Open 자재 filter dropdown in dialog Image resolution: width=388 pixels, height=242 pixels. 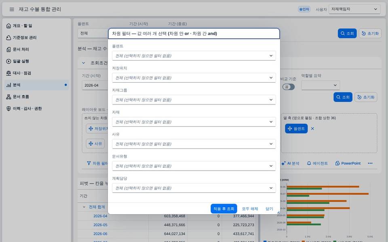(194, 122)
